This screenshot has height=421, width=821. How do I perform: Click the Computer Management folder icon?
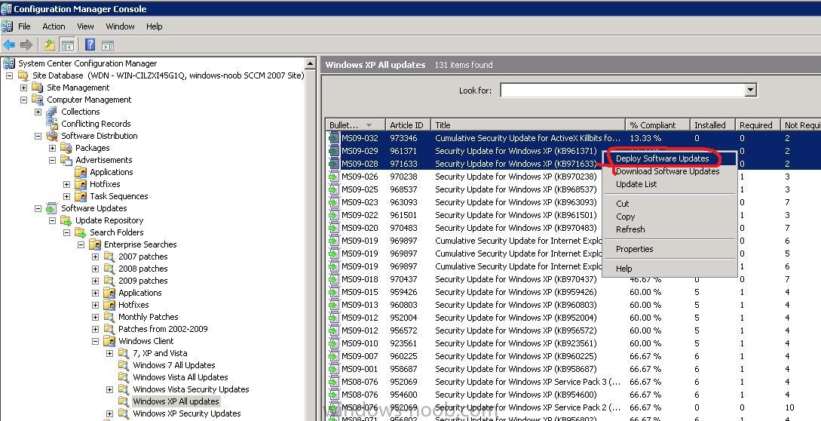coord(38,100)
